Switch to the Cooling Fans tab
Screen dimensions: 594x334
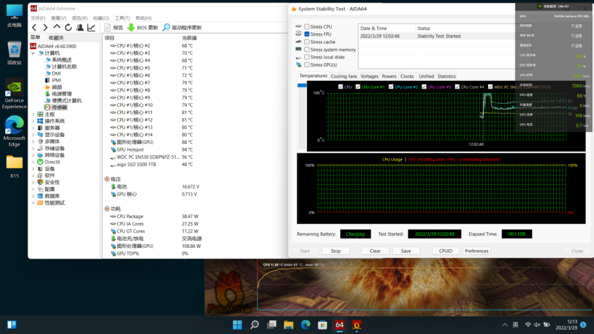(x=344, y=76)
